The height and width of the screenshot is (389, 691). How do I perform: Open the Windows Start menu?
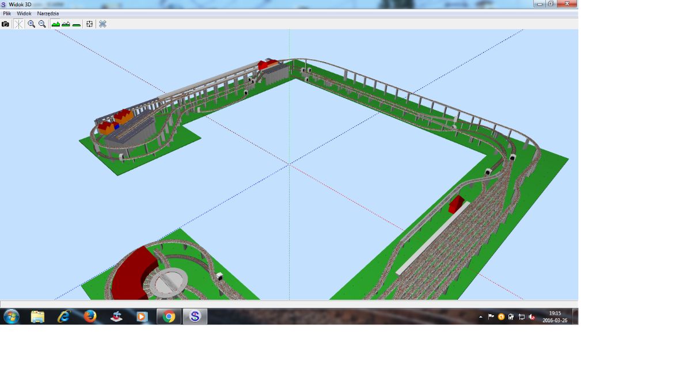[x=11, y=316]
